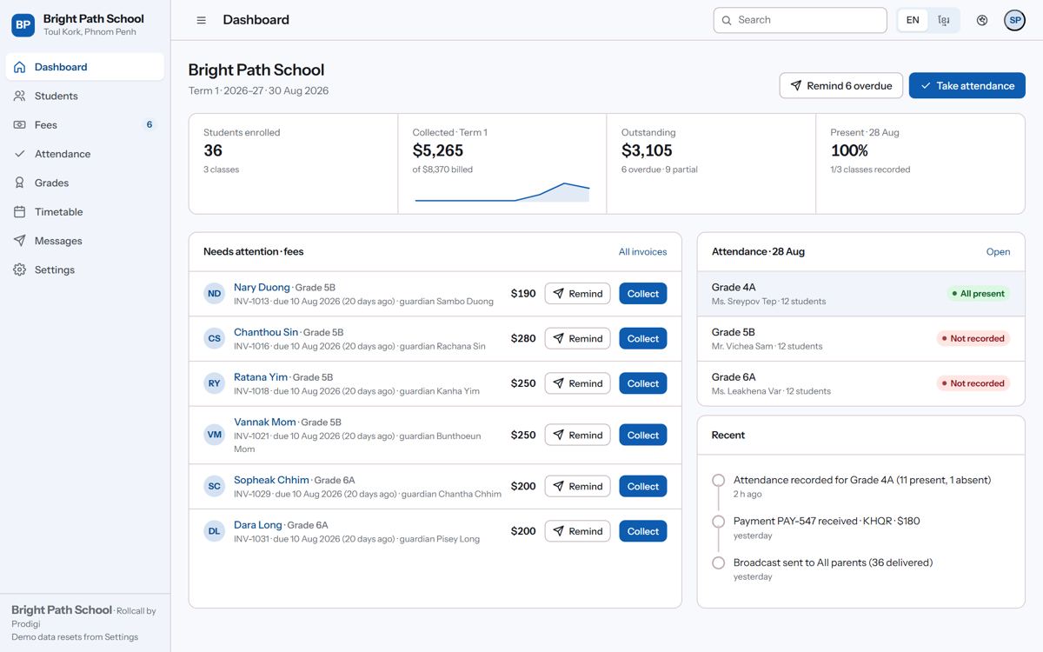Collect payment from Vannak Mom
This screenshot has width=1043, height=652.
click(x=643, y=435)
